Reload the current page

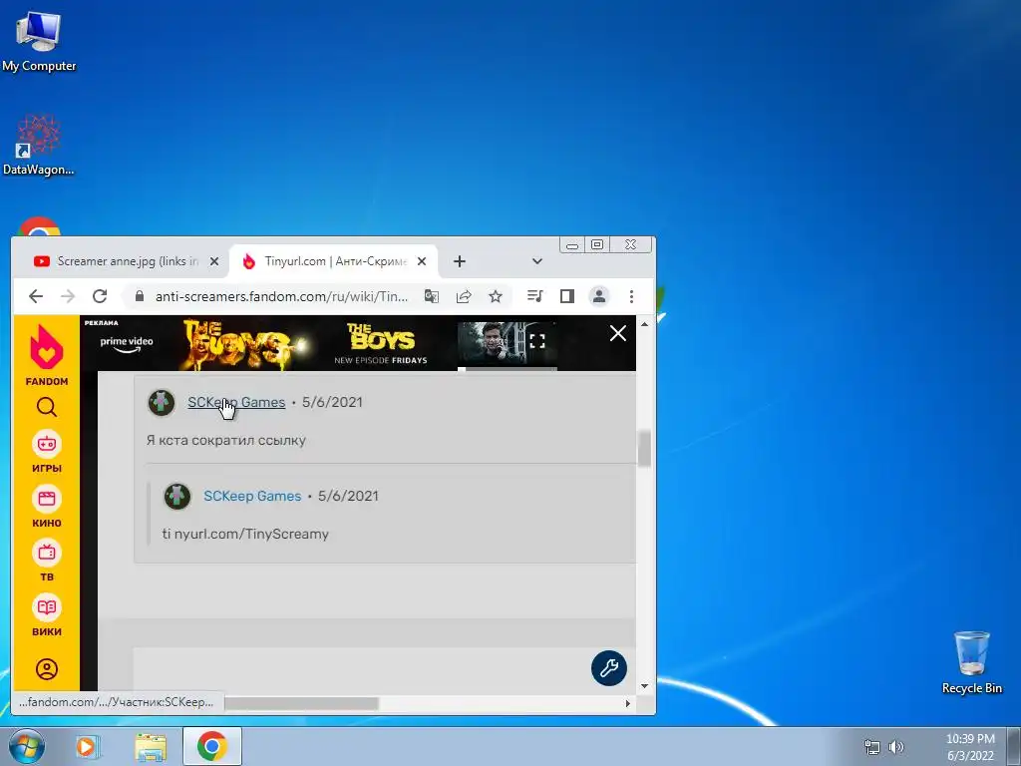coord(100,296)
